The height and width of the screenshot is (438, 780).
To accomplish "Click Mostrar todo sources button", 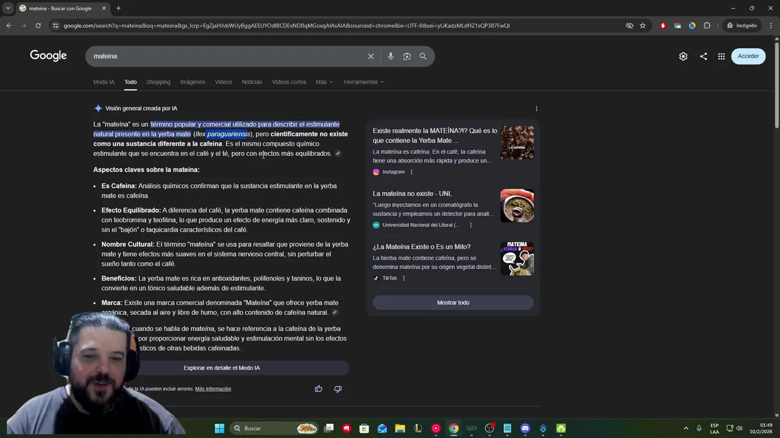I will click(453, 302).
